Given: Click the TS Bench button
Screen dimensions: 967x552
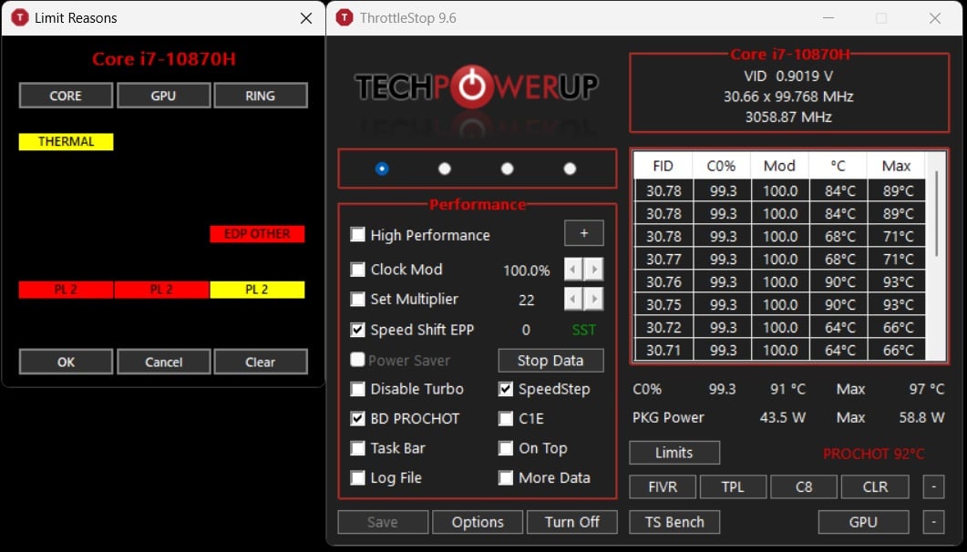Looking at the screenshot, I should coord(674,523).
